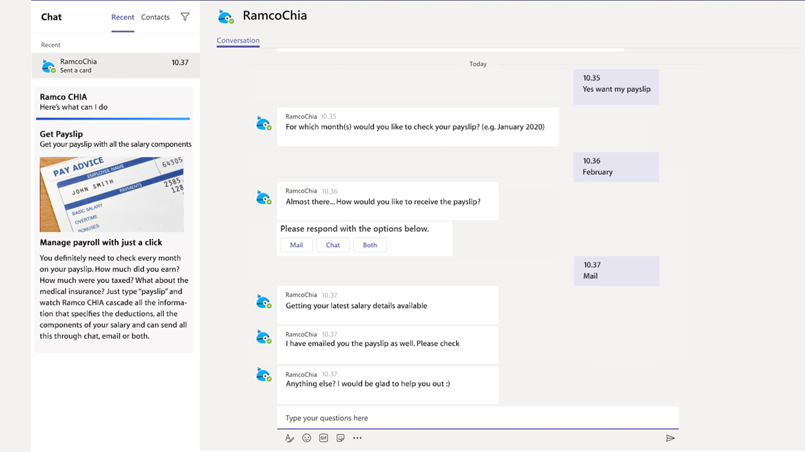
Task: Click the 10.37 timestamp in recent list
Action: pyautogui.click(x=180, y=62)
